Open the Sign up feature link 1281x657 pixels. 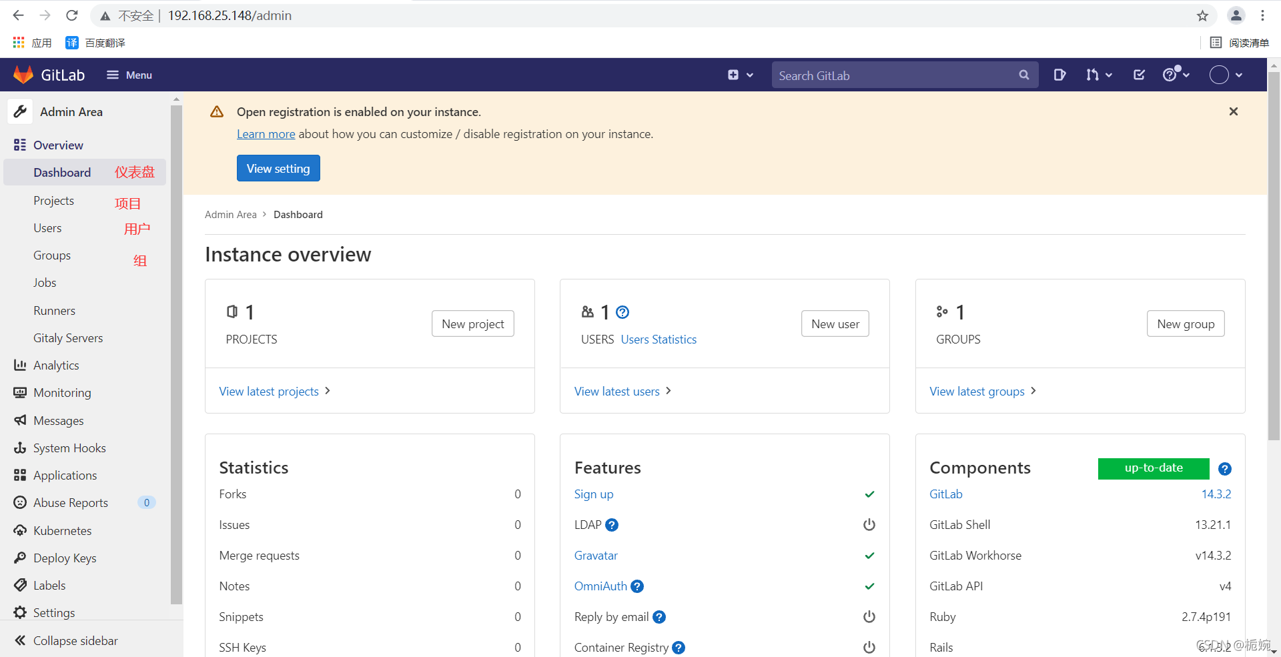[x=594, y=494]
